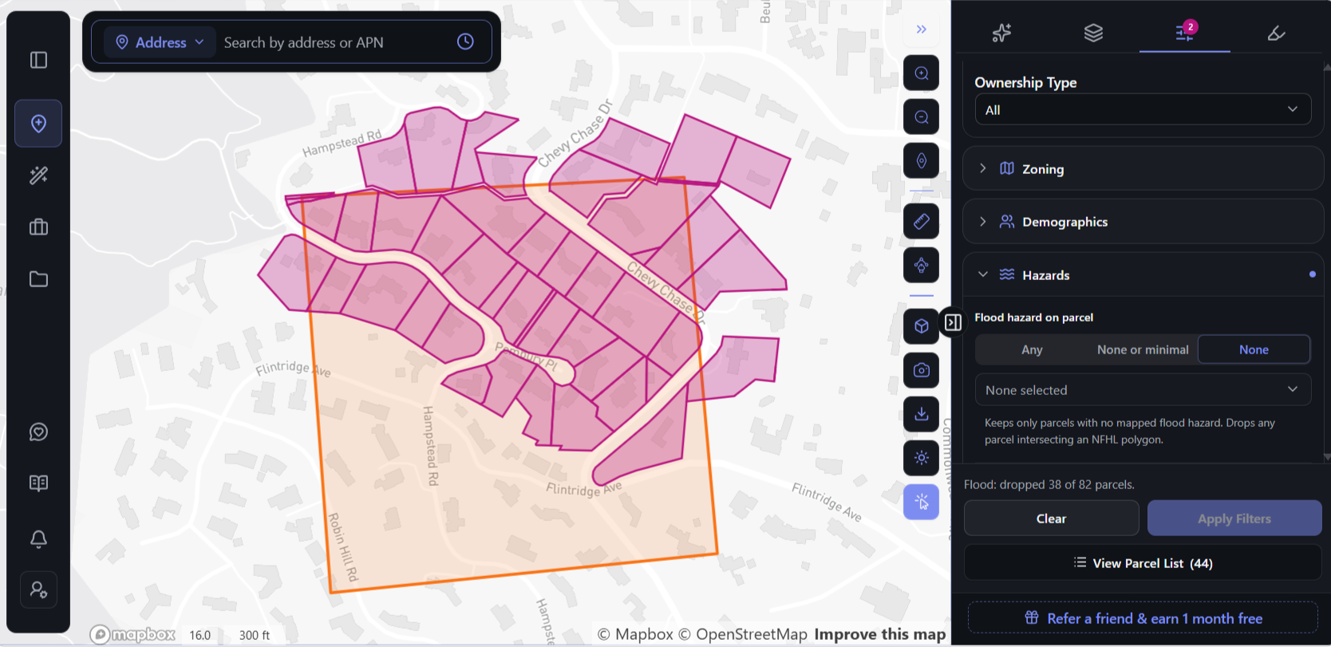This screenshot has width=1331, height=647.
Task: Collapse the Hazards section
Action: coord(1143,275)
